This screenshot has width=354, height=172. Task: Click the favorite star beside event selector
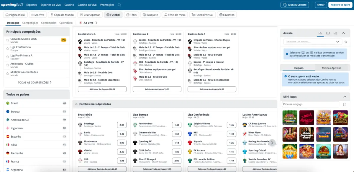(x=346, y=42)
